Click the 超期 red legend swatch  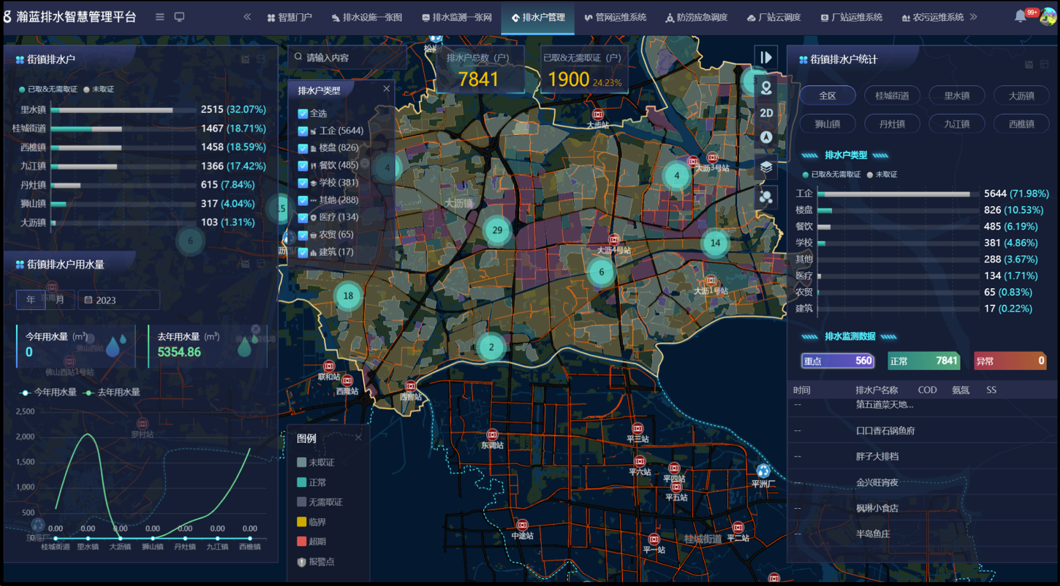[x=302, y=541]
